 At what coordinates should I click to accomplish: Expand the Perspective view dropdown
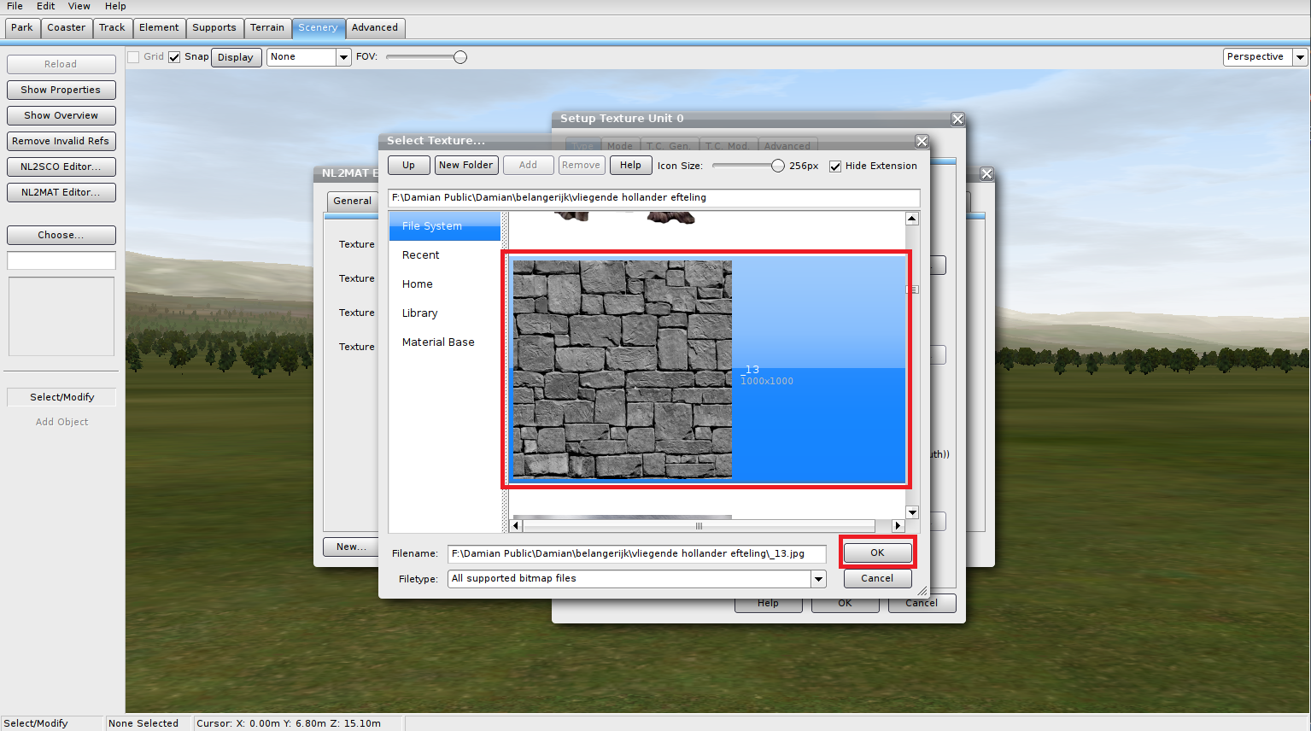1300,57
